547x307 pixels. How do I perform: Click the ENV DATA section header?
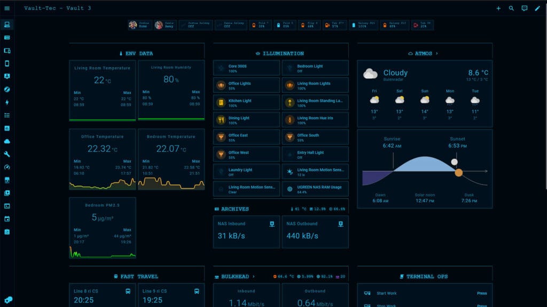[136, 54]
